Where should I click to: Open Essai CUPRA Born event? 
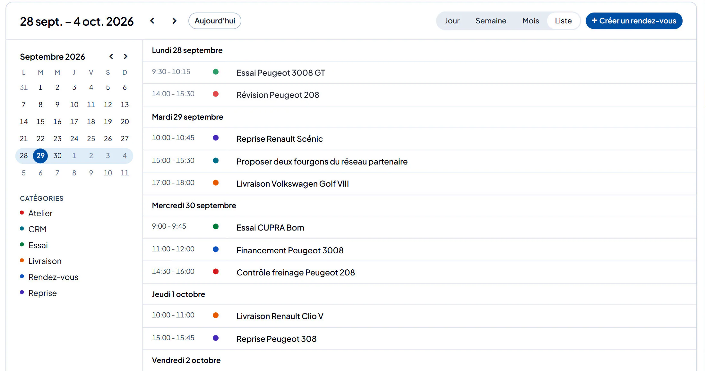tap(419, 227)
